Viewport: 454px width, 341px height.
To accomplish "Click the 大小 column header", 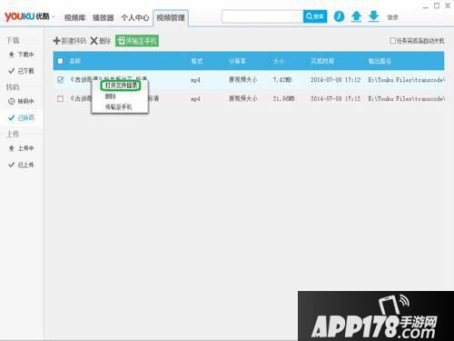I will tap(279, 61).
